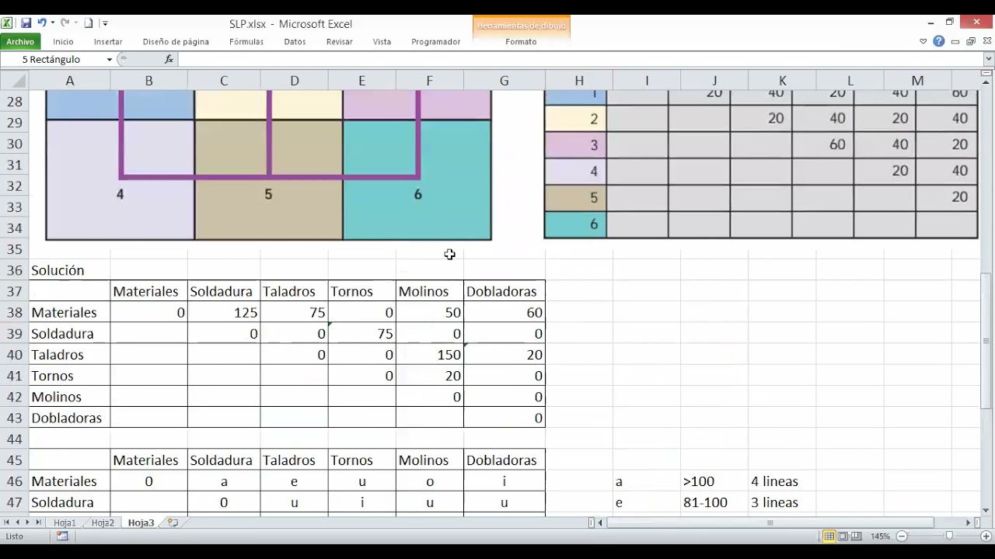Click the Solución cell
The image size is (995, 559).
tap(69, 270)
